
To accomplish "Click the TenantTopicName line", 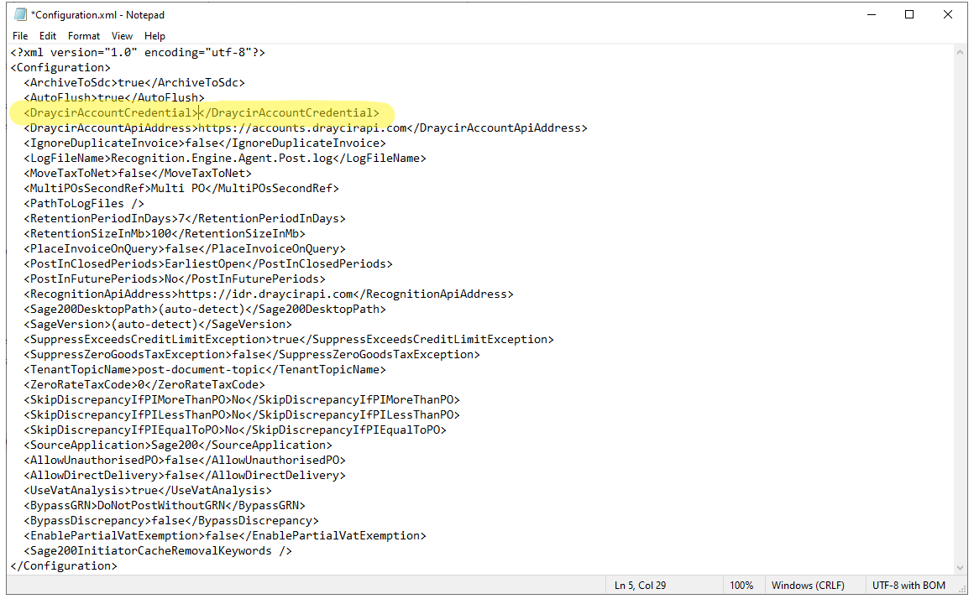I will tap(205, 369).
